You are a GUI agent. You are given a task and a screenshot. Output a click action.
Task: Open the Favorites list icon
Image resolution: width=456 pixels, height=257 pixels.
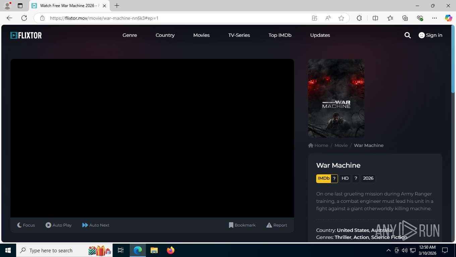coord(390,18)
